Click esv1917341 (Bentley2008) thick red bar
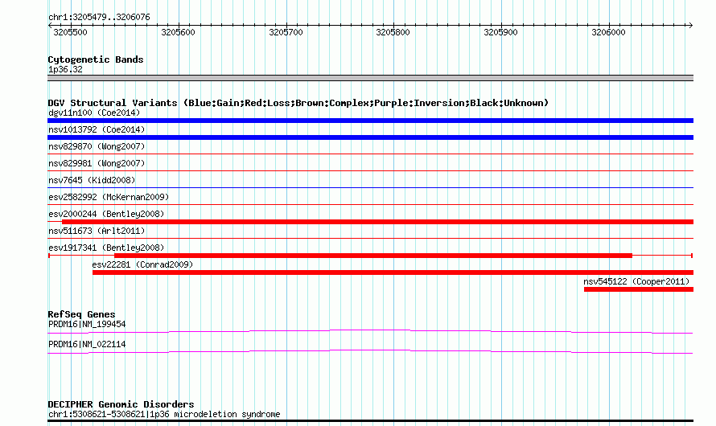 (373, 256)
